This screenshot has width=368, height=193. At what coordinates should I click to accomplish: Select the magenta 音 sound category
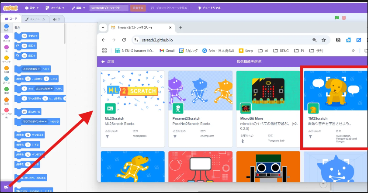pyautogui.click(x=7, y=48)
